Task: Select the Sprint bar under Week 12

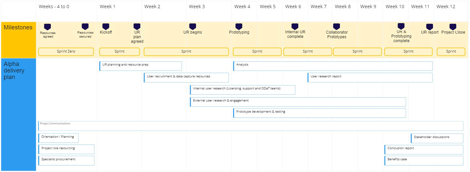Action: (x=451, y=52)
